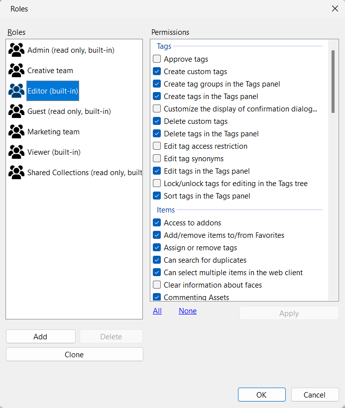Click the Shared Collections role icon
Screen dimensions: 345x408
16,173
